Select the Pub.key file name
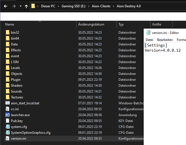The image size is (186, 145). (17, 121)
